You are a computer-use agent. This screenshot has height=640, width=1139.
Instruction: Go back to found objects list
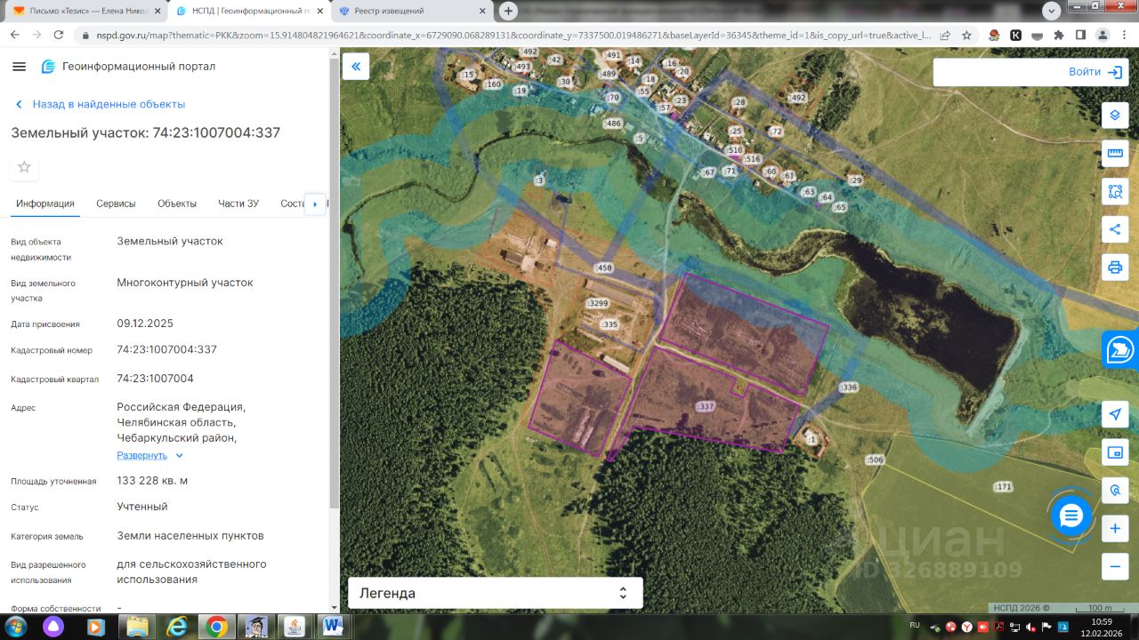click(x=100, y=104)
